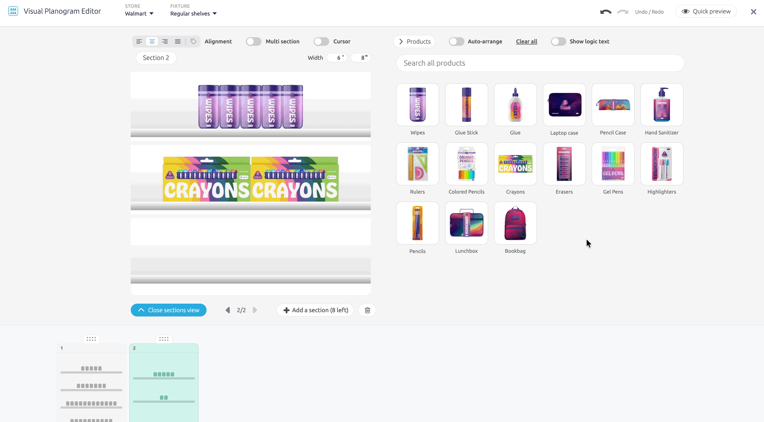
Task: Select highlighted section 2 thumbnail
Action: 164,383
